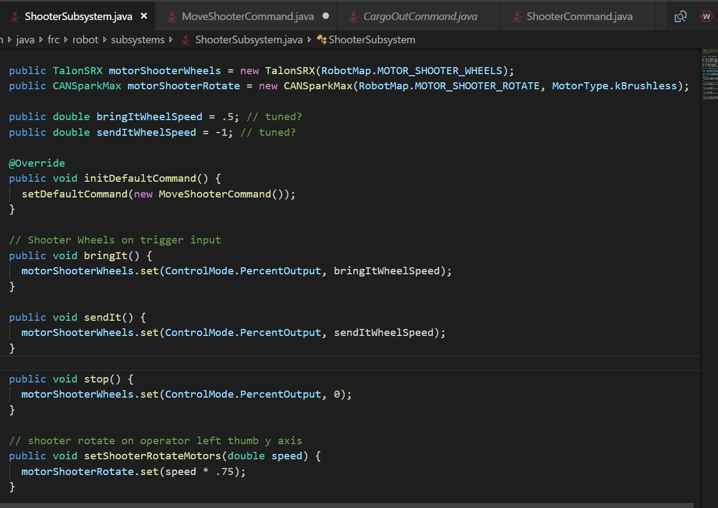718x508 pixels.
Task: Click Java icon on CargoOutCommand tab
Action: point(354,16)
